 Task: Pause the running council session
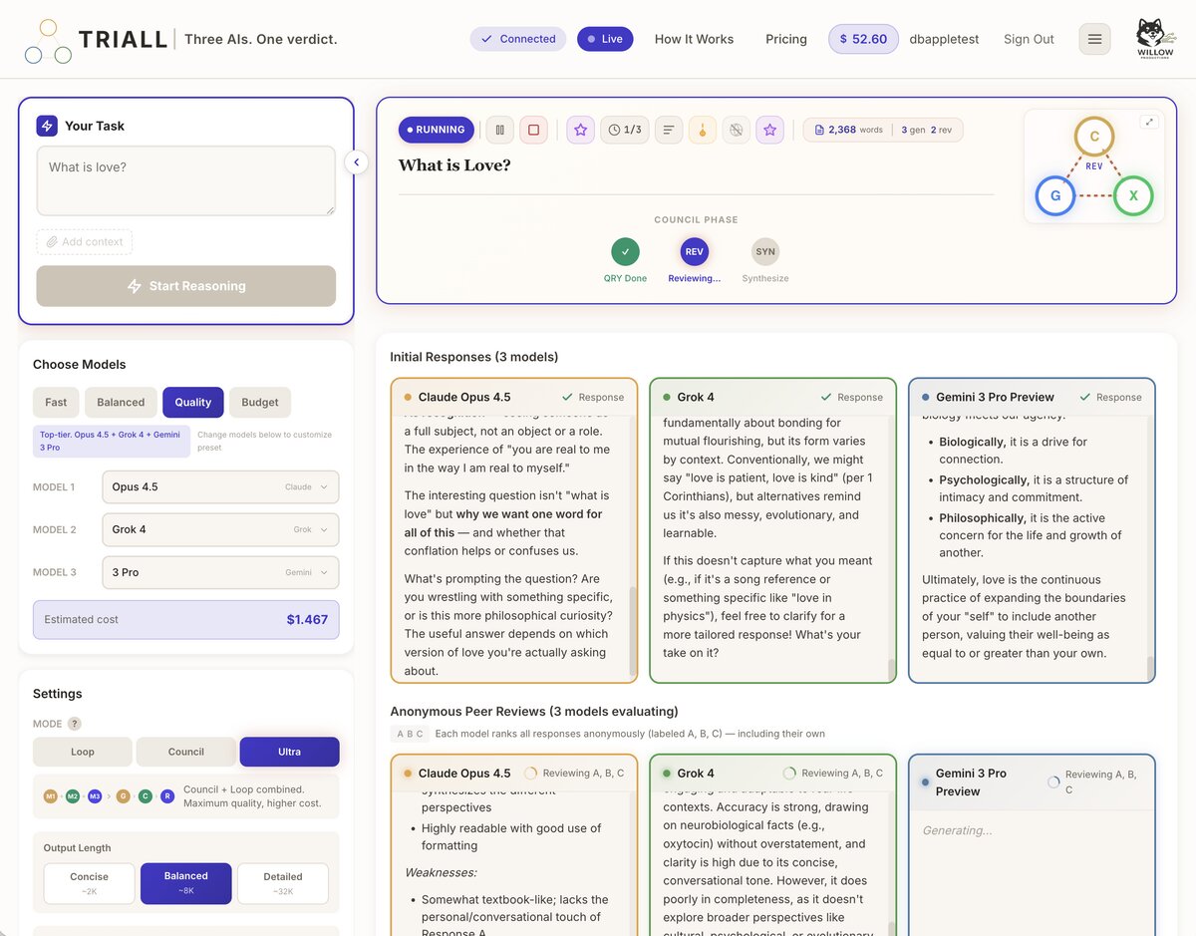click(499, 130)
